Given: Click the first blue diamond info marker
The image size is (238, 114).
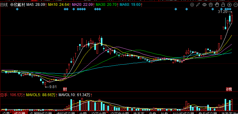Looking at the screenshot, I should tap(17, 9).
